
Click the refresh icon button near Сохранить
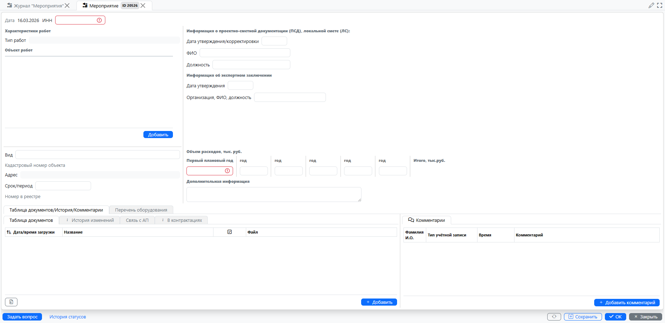coord(554,317)
